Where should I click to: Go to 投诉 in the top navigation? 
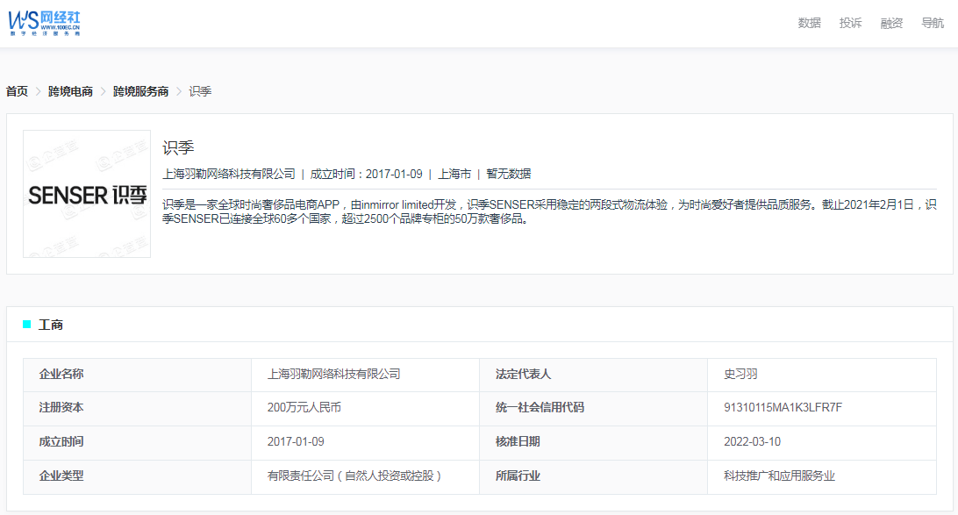tap(850, 23)
